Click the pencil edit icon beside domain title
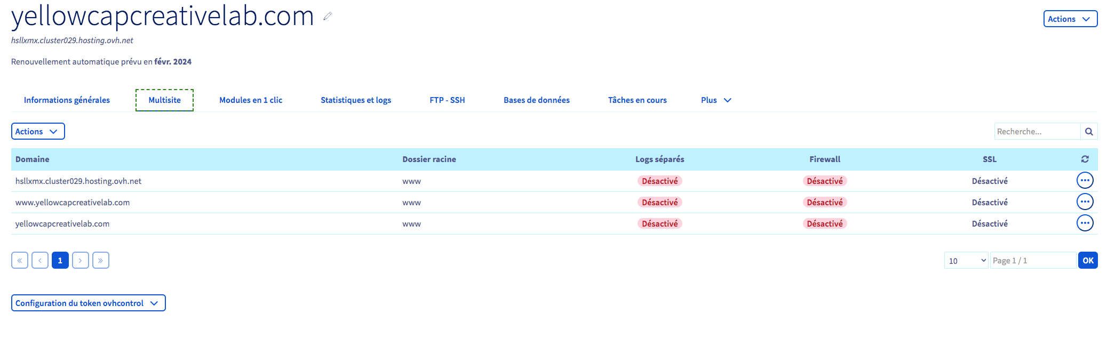Viewport: 1107px width, 362px height. click(328, 17)
